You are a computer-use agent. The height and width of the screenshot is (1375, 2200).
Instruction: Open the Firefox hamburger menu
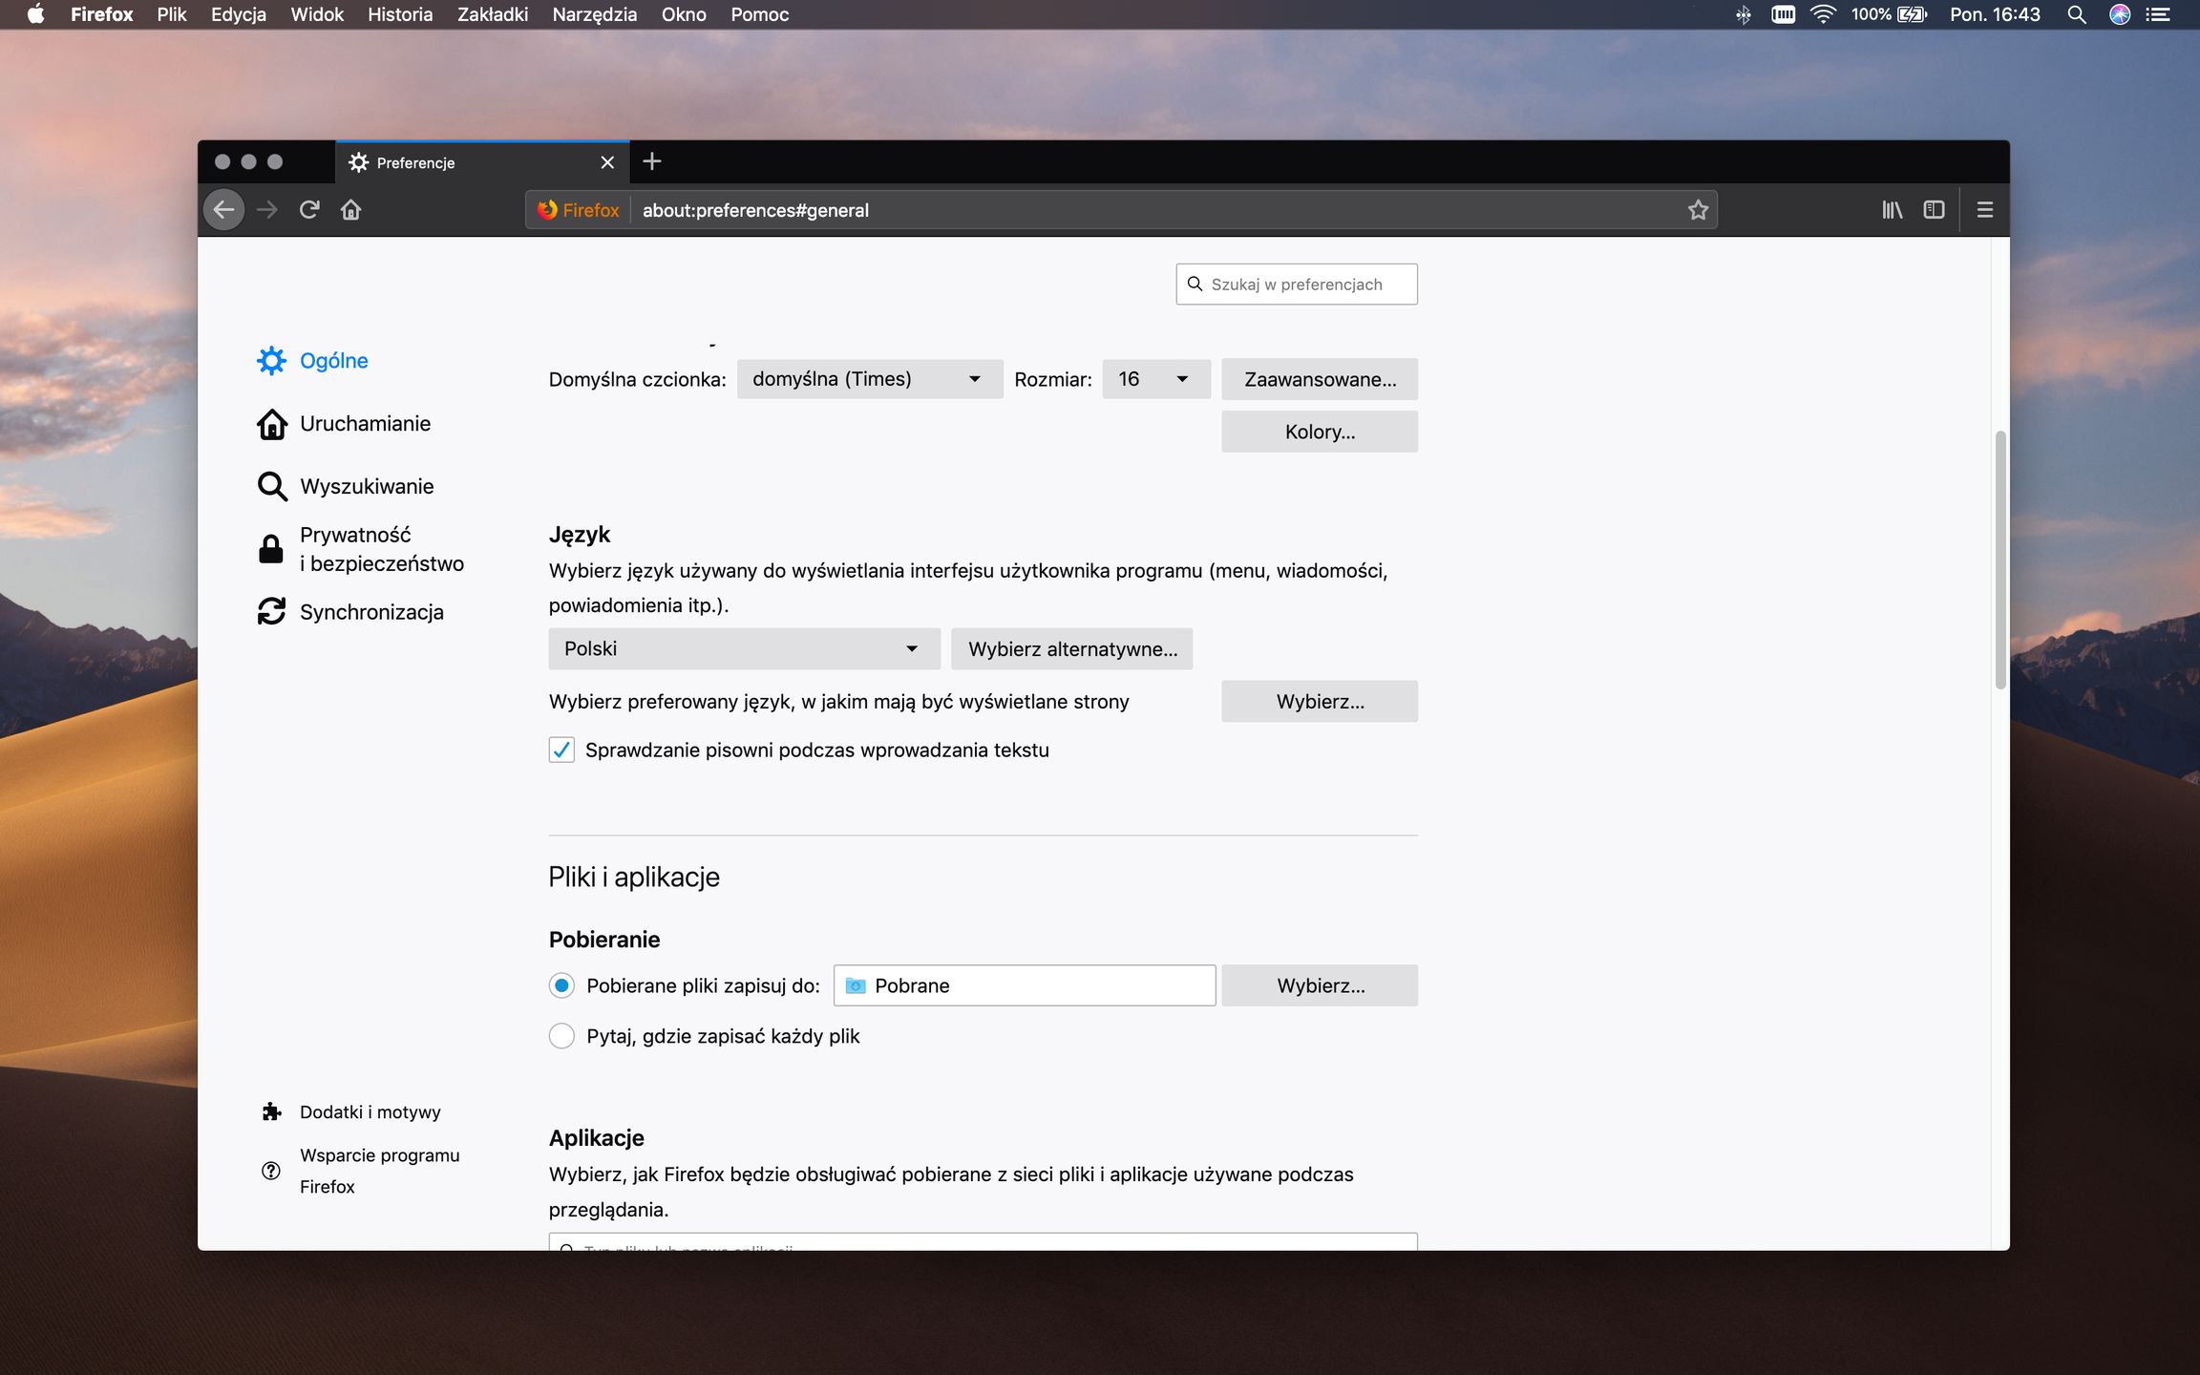coord(1985,209)
